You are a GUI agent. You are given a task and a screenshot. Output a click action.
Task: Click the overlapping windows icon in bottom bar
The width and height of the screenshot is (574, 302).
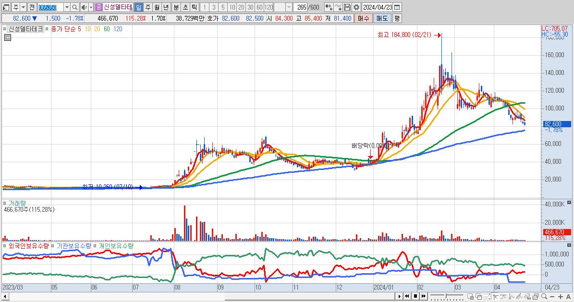478,297
